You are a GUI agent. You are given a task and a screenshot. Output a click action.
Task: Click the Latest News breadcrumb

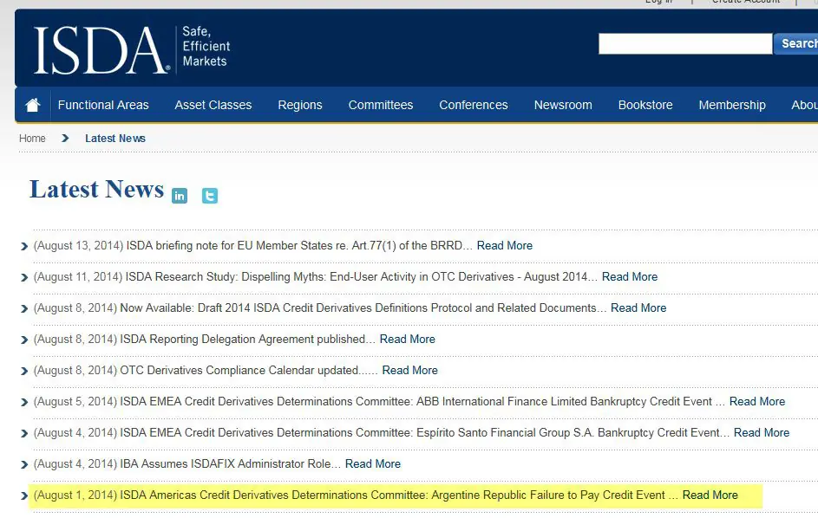tap(115, 138)
